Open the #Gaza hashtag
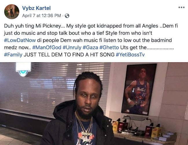Viewport: 188px width, 145px height. (91, 48)
